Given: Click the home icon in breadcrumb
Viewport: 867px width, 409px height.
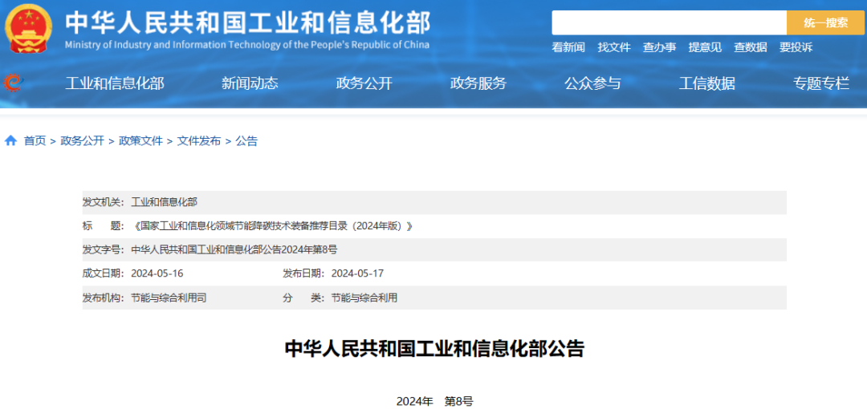Looking at the screenshot, I should [11, 141].
